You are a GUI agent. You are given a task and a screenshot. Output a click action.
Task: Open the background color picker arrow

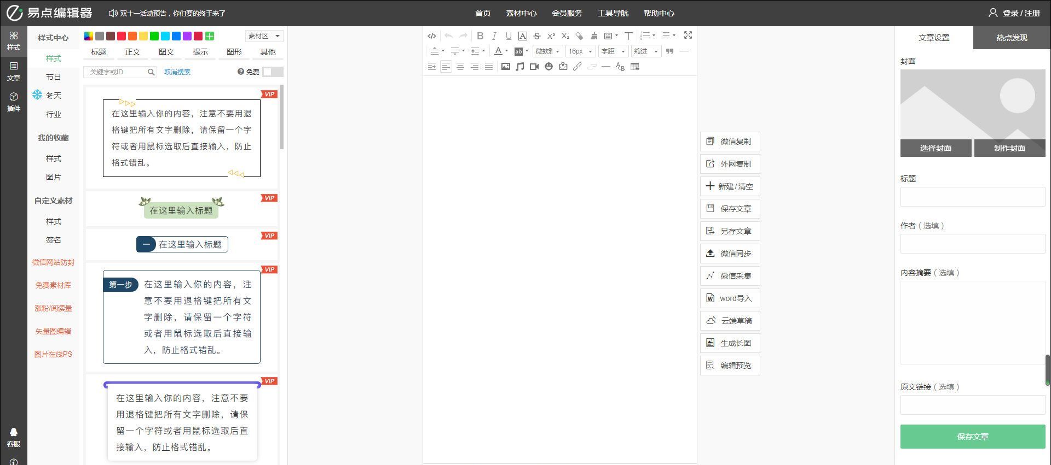[x=527, y=51]
